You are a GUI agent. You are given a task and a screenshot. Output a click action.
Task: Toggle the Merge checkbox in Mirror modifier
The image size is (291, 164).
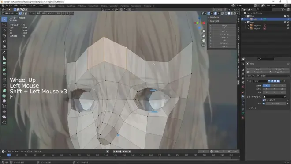[264, 103]
